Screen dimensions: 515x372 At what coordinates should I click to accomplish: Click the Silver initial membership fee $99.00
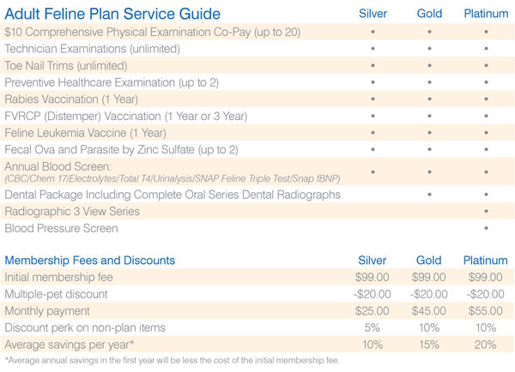coord(373,277)
